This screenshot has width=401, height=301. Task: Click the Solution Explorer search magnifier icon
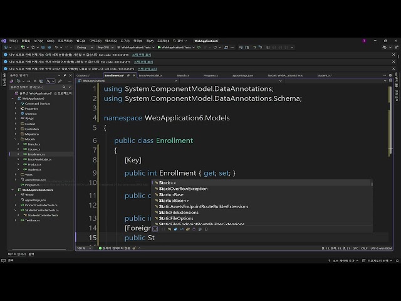tap(64, 87)
